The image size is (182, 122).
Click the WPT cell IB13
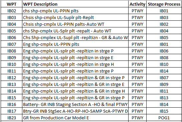pyautogui.click(x=11, y=84)
